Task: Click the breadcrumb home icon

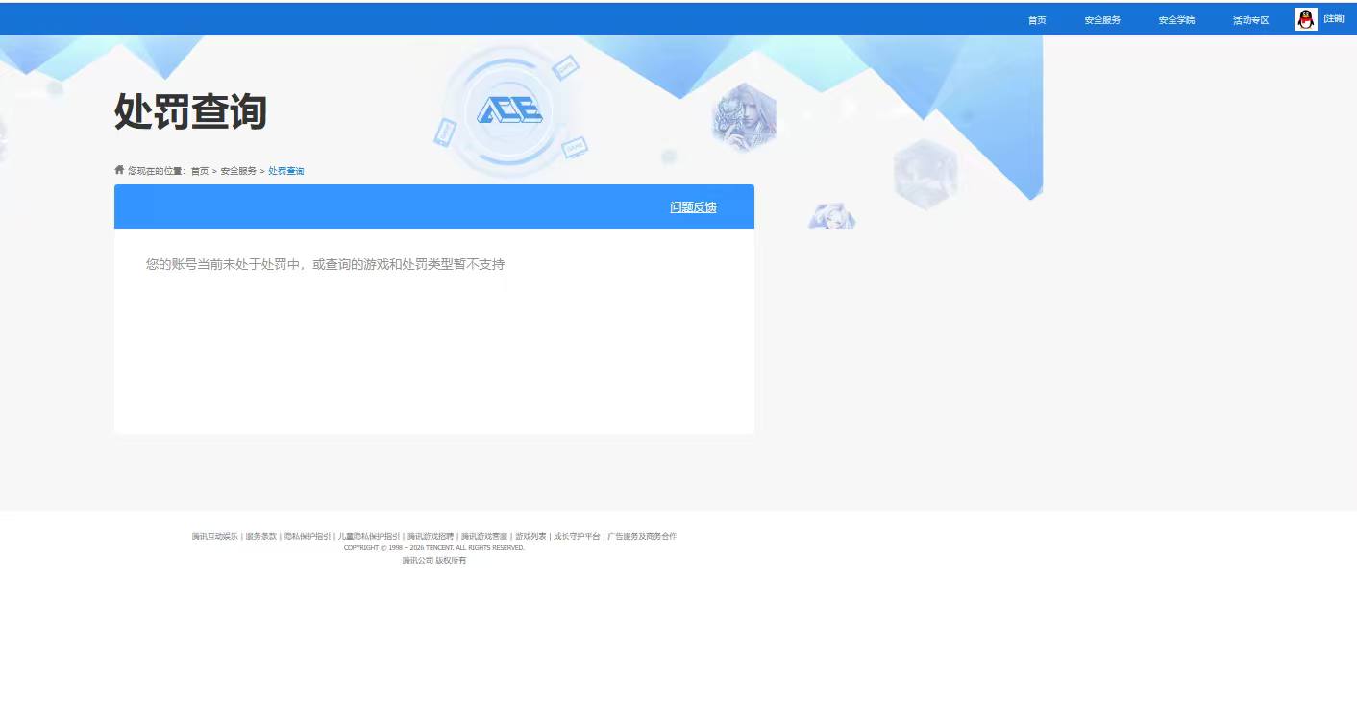Action: (x=119, y=170)
